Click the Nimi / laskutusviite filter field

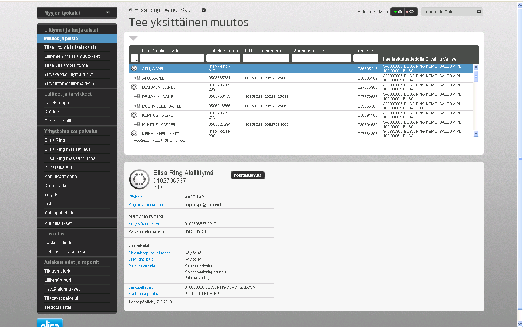tap(172, 58)
